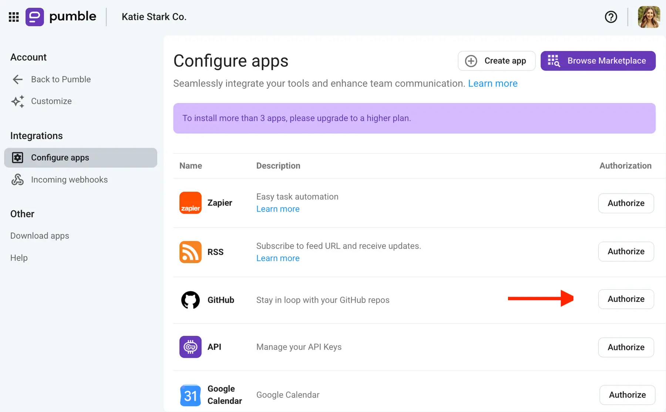Viewport: 666px width, 412px height.
Task: Click the marketplace grid search icon
Action: [x=554, y=61]
